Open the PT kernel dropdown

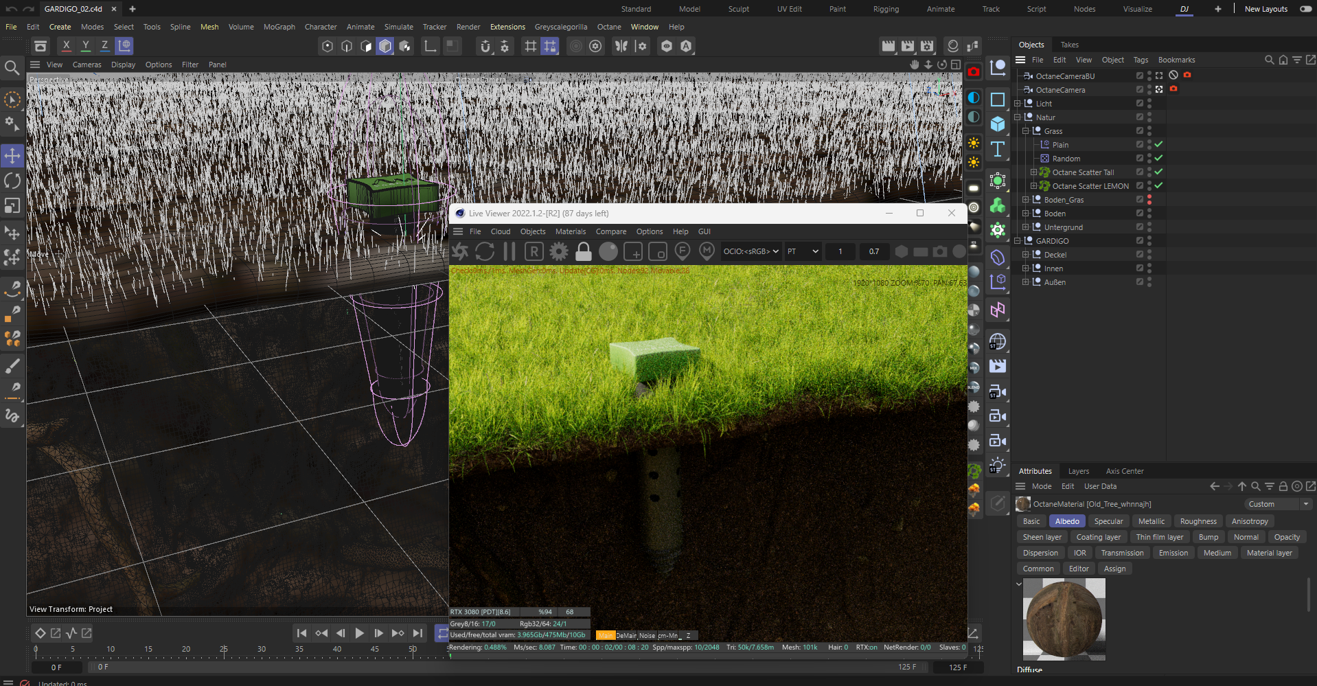click(x=803, y=251)
